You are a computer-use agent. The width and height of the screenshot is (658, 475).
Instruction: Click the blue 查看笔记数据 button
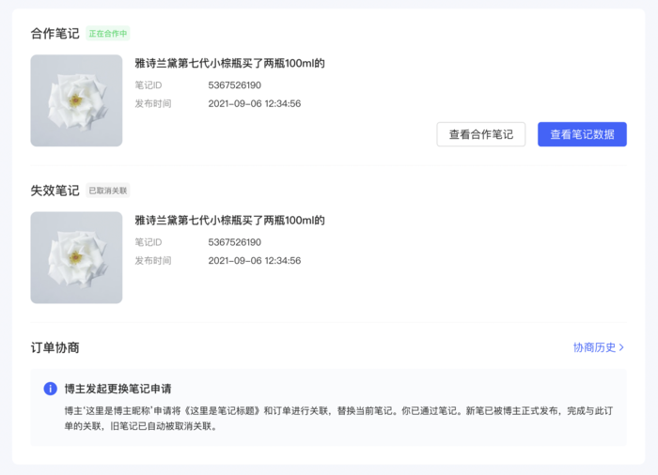(x=582, y=134)
